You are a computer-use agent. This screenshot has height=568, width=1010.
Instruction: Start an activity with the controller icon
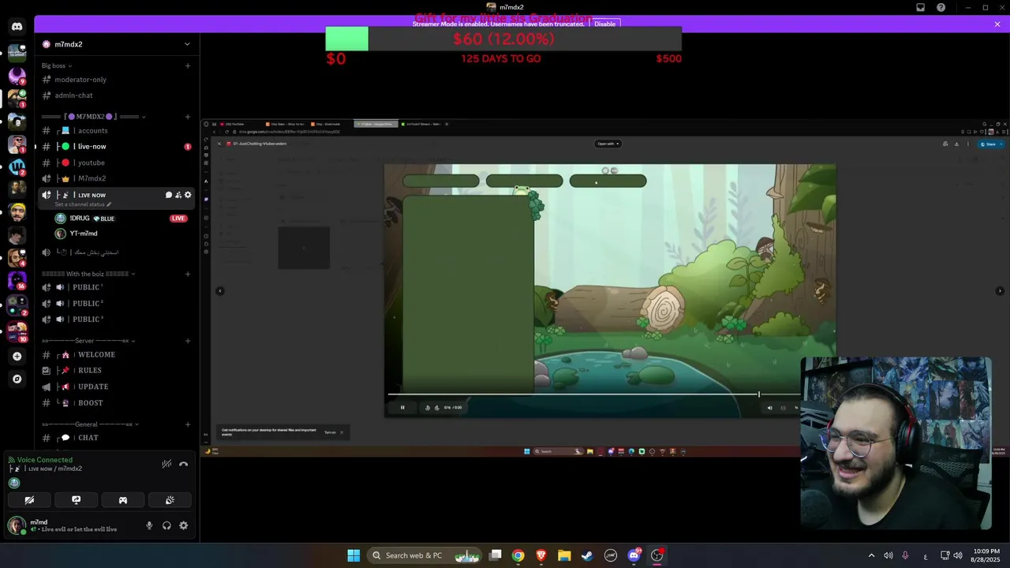123,500
